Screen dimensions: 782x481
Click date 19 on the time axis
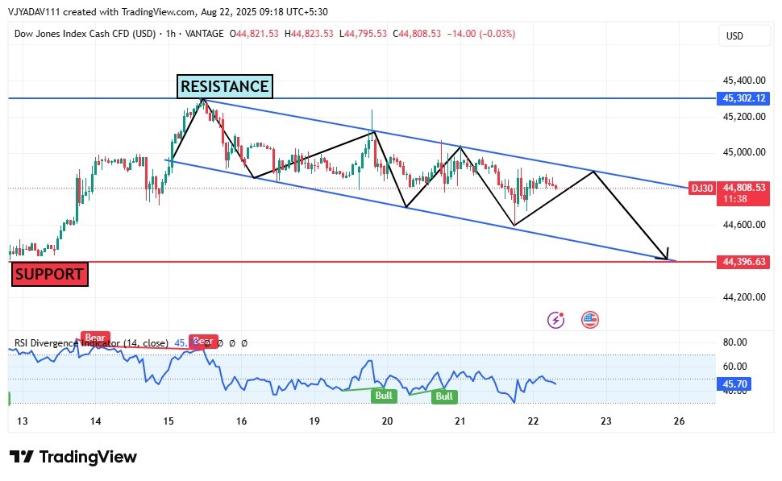click(314, 421)
